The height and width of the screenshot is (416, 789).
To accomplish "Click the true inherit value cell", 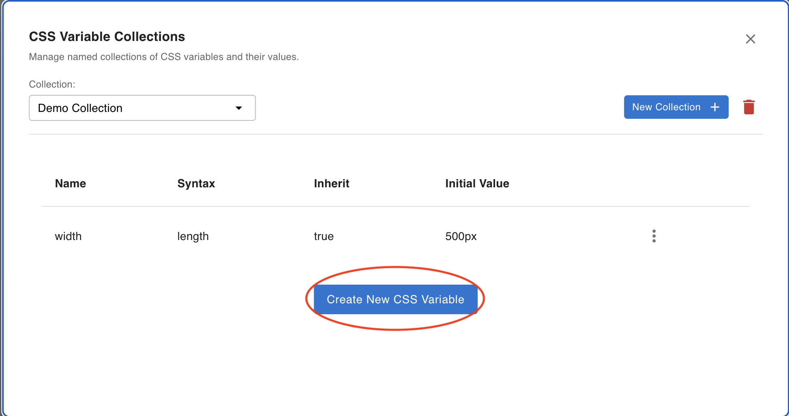I will [324, 236].
